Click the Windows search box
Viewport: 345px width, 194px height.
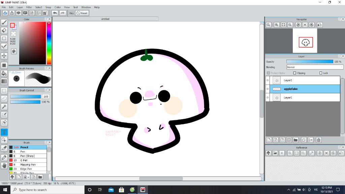(48, 190)
